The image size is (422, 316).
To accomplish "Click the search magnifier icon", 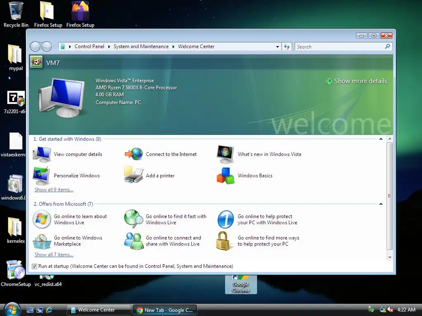I will pyautogui.click(x=387, y=46).
